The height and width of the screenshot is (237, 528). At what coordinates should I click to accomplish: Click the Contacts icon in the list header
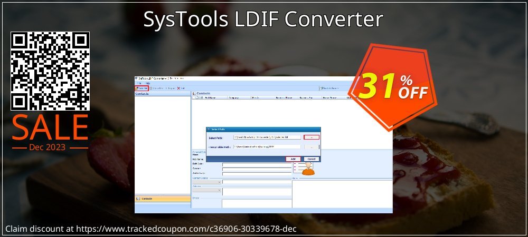point(194,93)
